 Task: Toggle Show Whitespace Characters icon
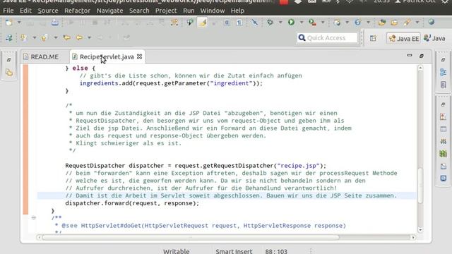[x=239, y=22]
